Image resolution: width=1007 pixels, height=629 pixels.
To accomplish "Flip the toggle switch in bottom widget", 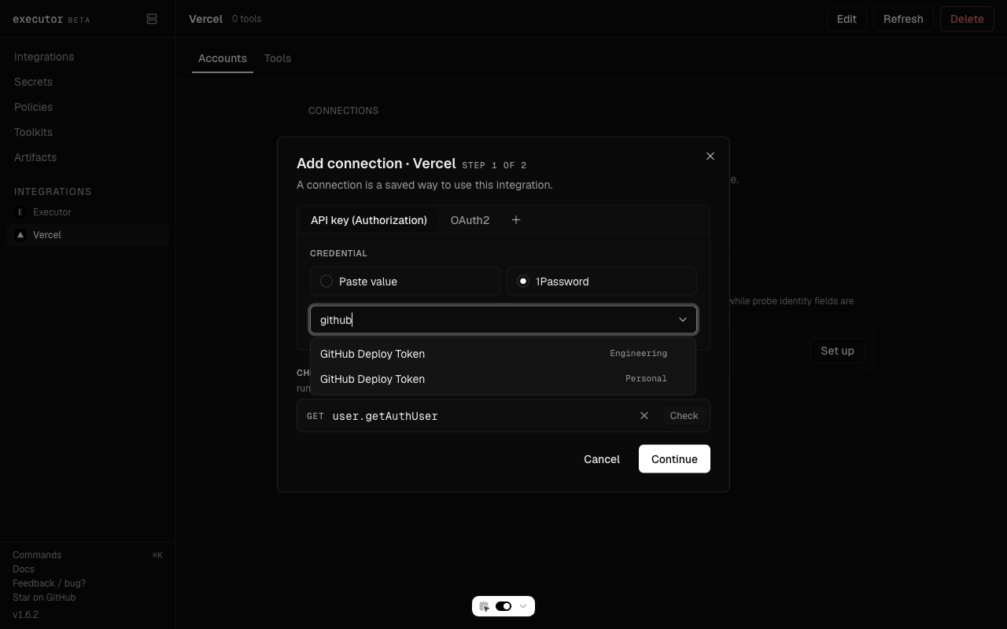I will pos(503,606).
